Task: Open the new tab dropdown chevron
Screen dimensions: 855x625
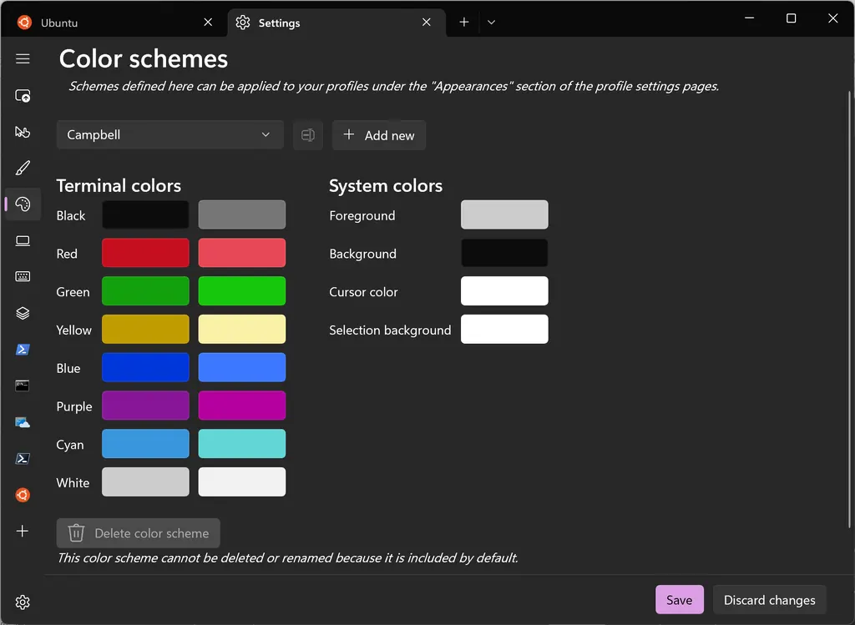Action: (x=491, y=22)
